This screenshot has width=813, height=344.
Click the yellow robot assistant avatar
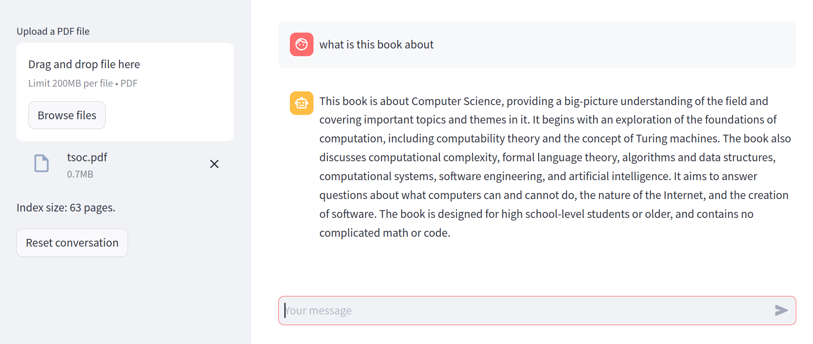[x=301, y=103]
